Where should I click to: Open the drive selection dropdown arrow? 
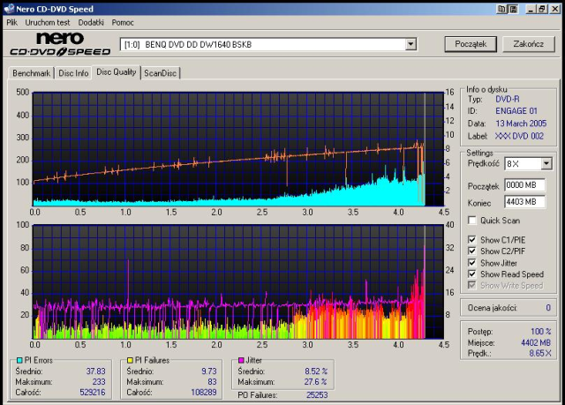[411, 44]
